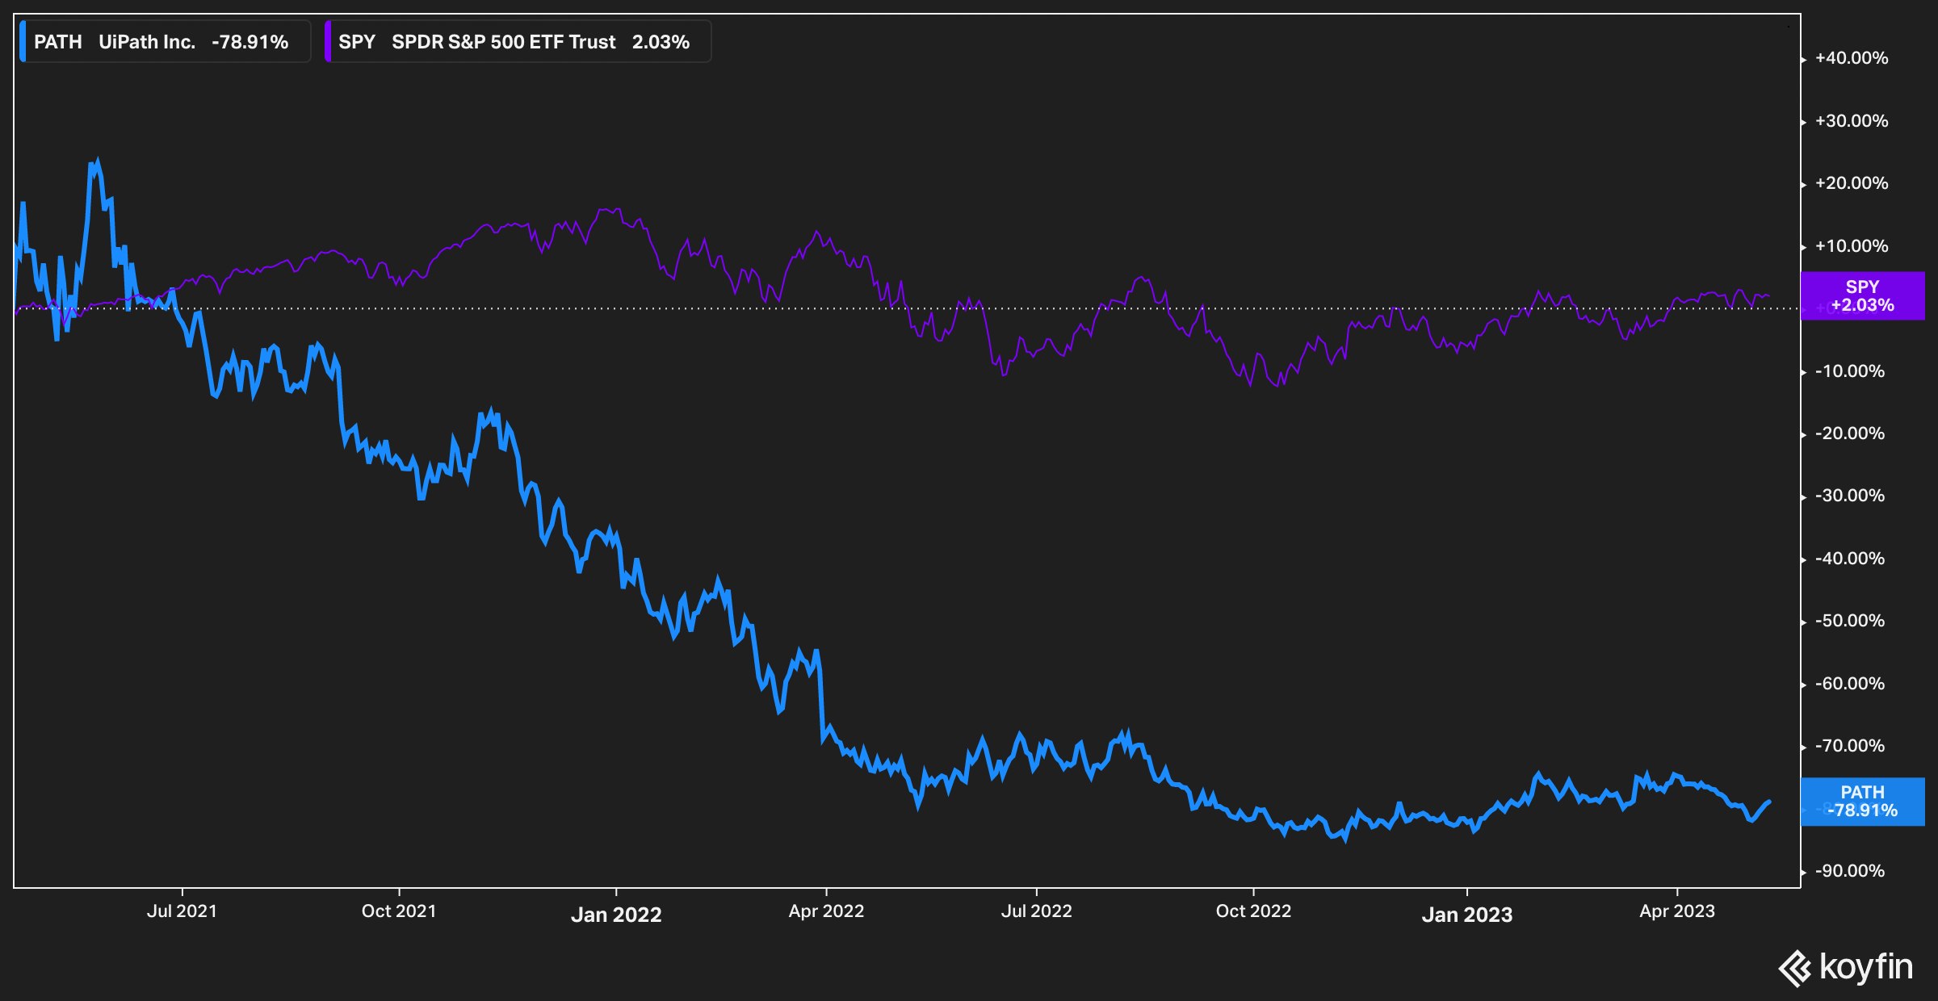The width and height of the screenshot is (1938, 1001).
Task: Click the -50.00% y-axis label
Action: click(x=1850, y=621)
